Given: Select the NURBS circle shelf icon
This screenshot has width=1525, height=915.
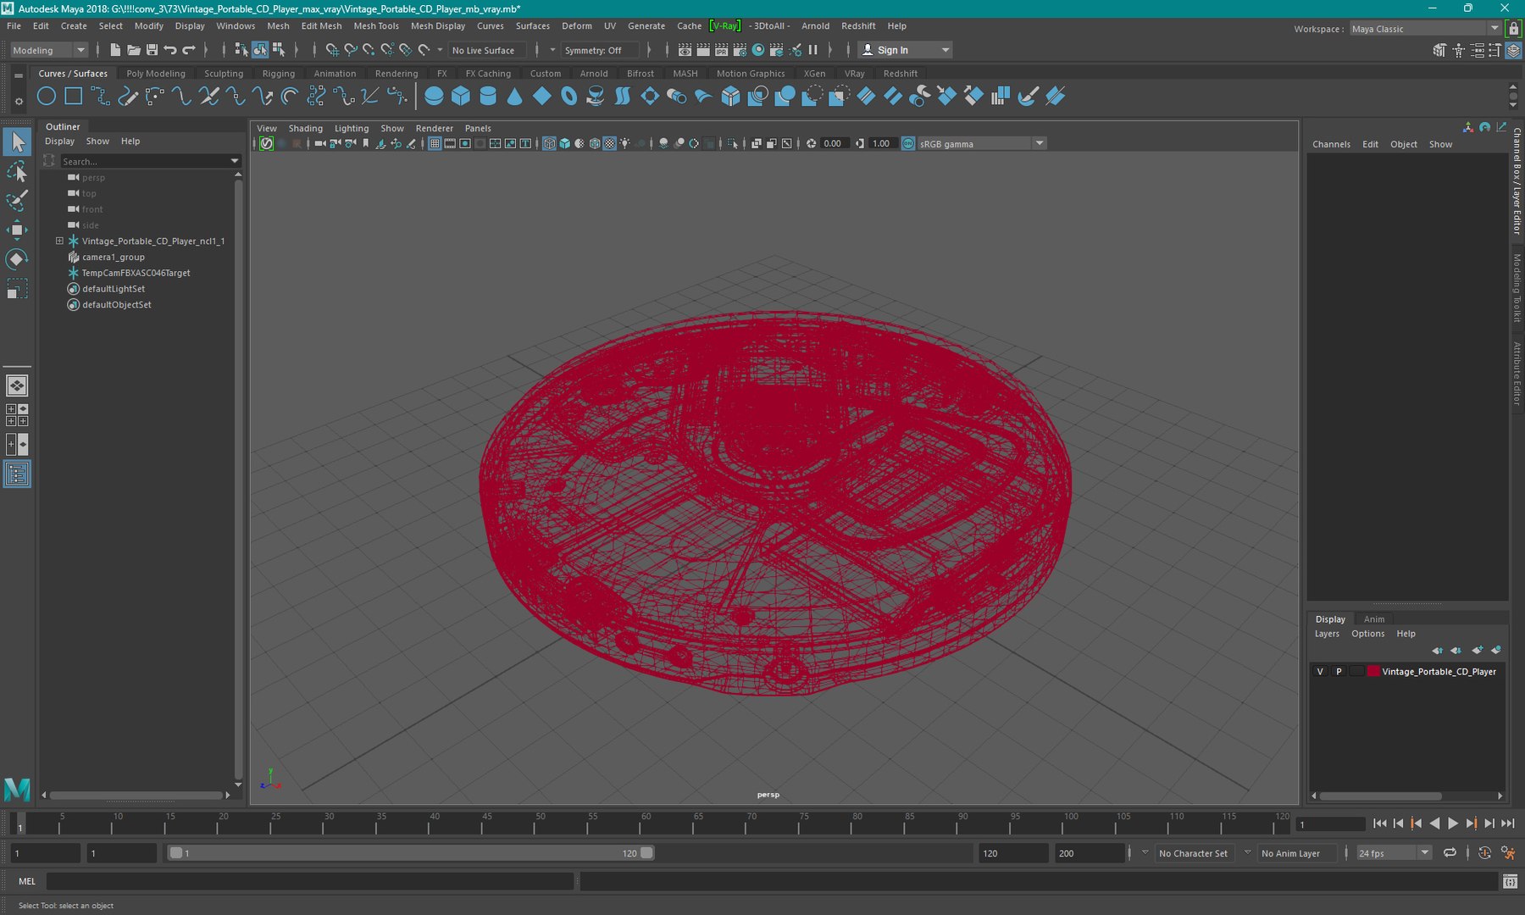Looking at the screenshot, I should pyautogui.click(x=47, y=97).
